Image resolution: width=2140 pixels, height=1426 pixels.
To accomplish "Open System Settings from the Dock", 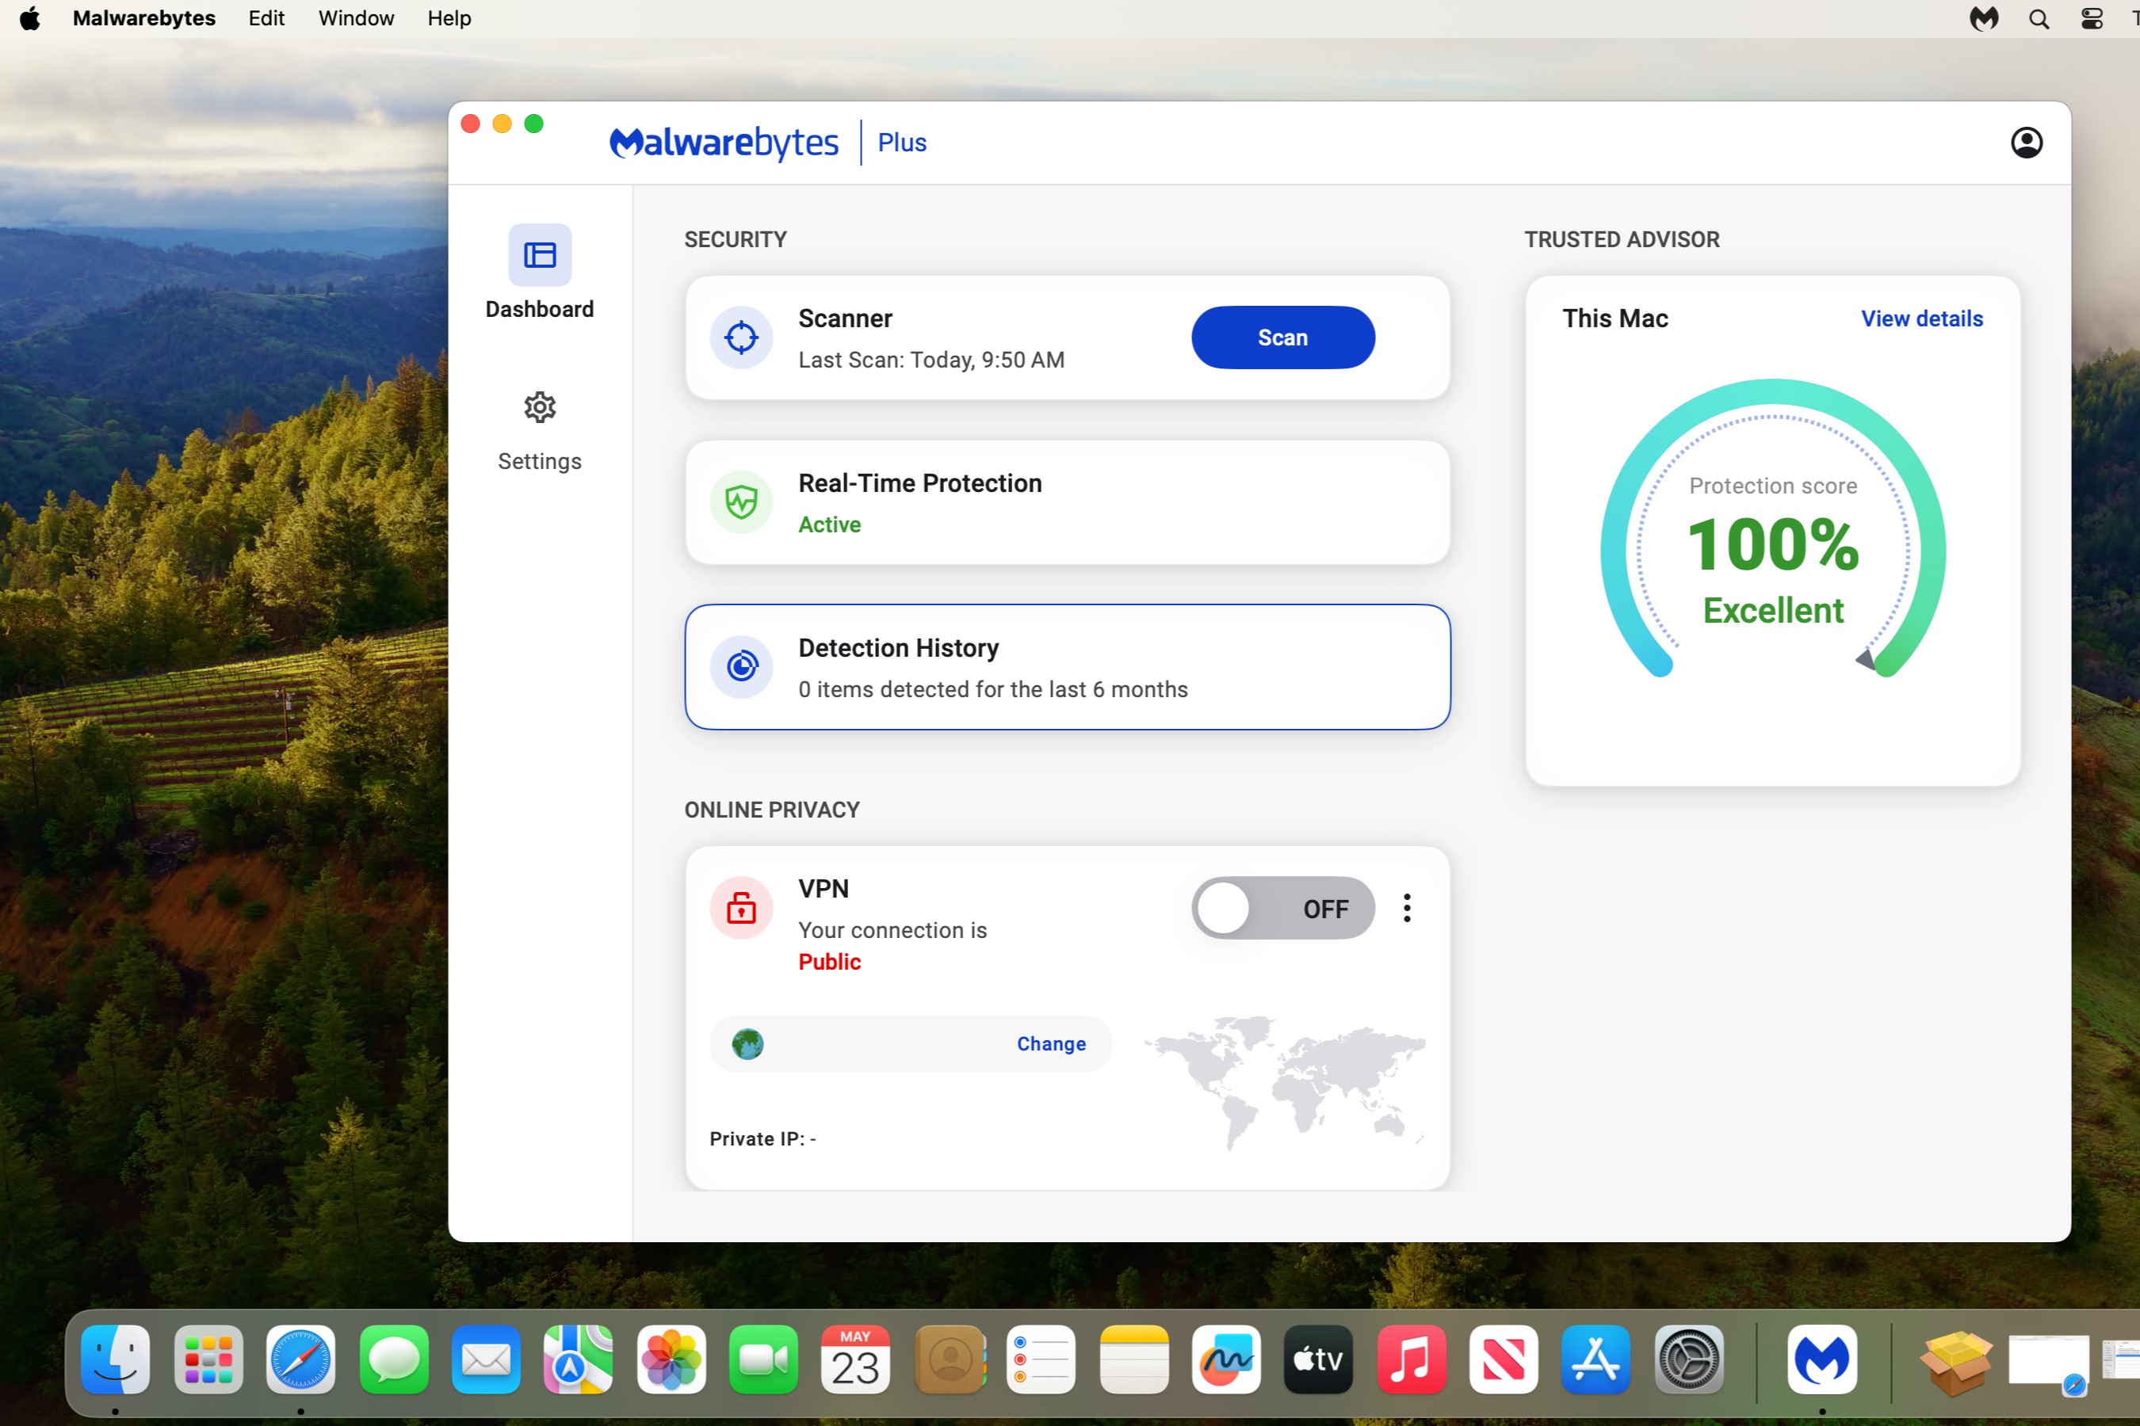I will (1689, 1359).
